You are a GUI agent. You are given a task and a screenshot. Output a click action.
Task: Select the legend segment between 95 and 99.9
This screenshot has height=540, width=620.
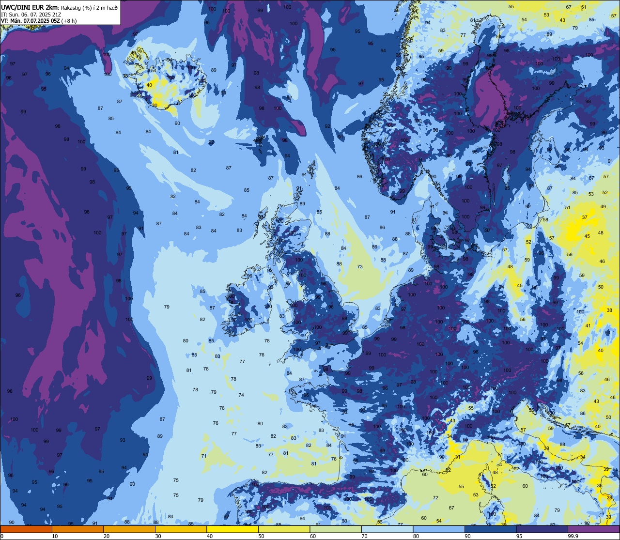[542, 529]
